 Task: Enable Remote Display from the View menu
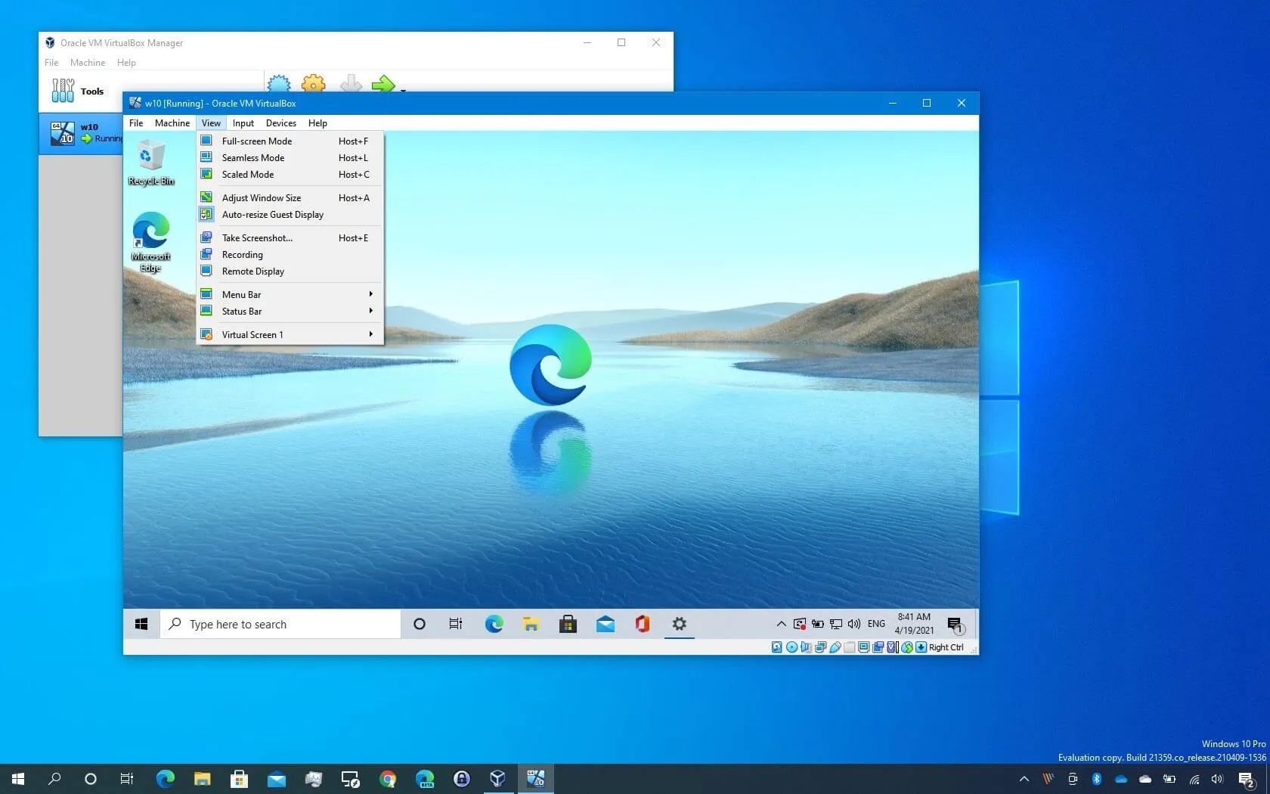tap(252, 271)
